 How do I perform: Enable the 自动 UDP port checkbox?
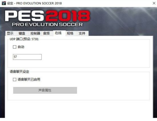coord(15,47)
